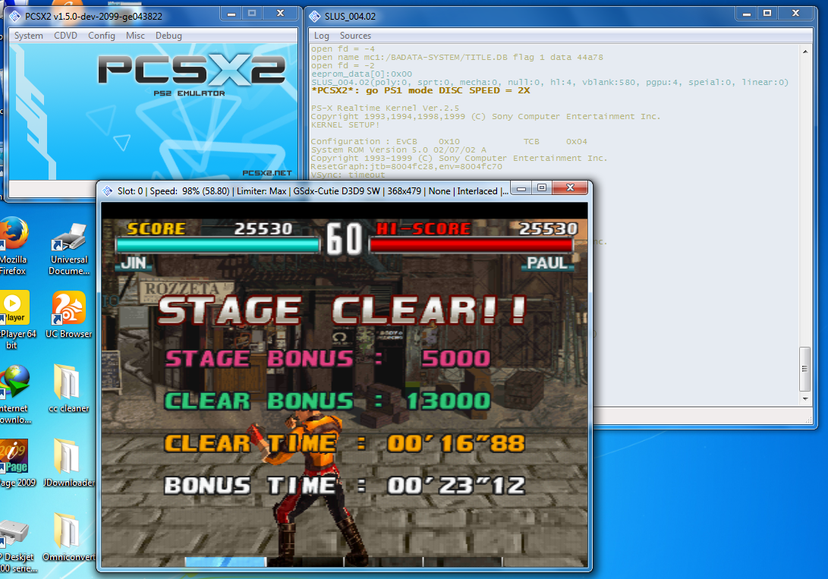Click the STAGE BONUS 5000 text
828x579 pixels.
pos(328,358)
